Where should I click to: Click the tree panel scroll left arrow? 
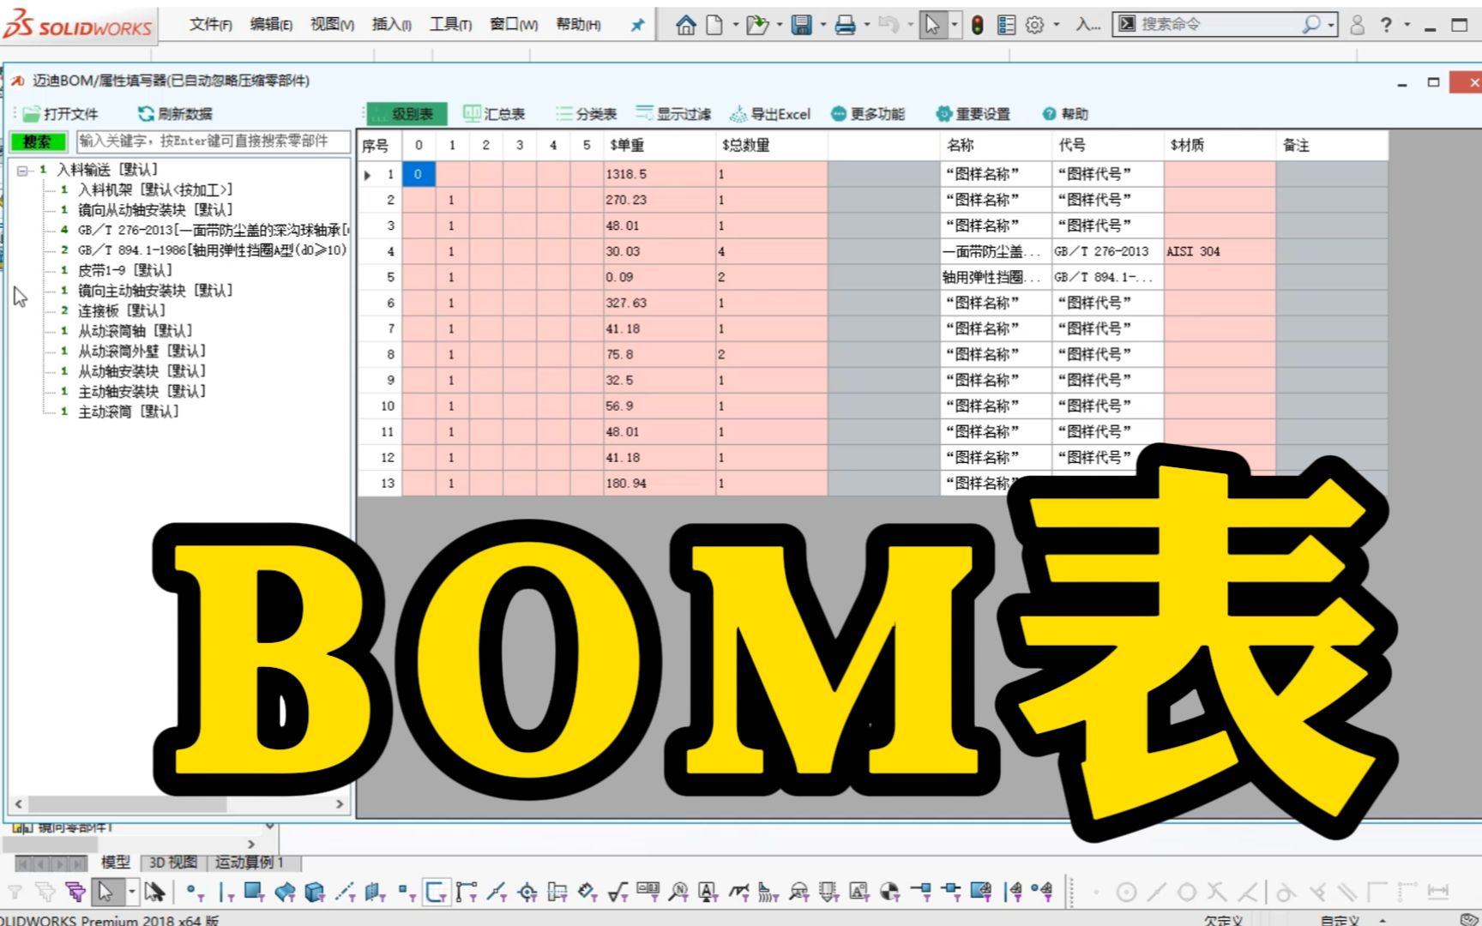pos(19,804)
